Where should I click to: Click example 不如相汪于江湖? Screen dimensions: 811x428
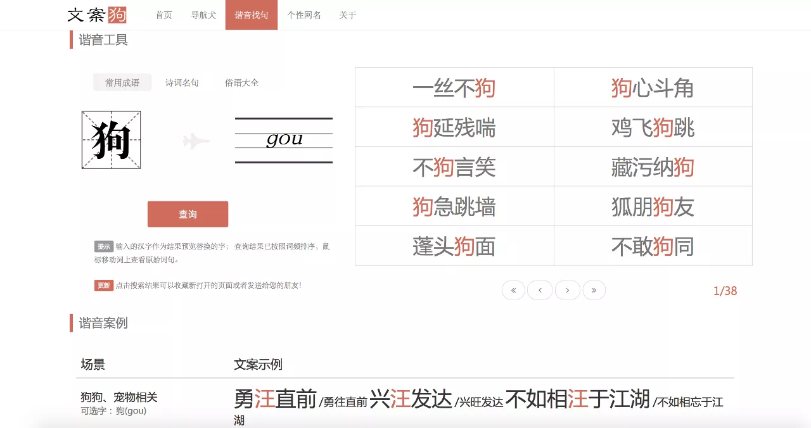(578, 399)
